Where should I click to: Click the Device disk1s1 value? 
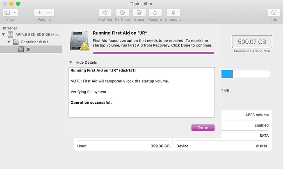coord(262,146)
